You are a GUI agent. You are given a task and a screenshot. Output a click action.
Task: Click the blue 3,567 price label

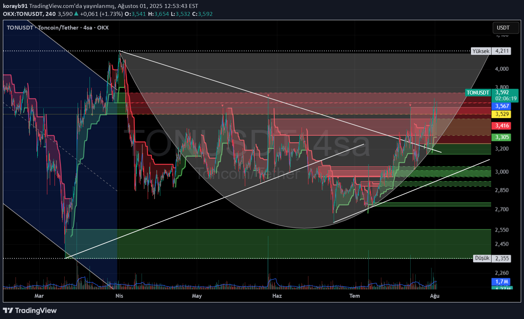(502, 106)
